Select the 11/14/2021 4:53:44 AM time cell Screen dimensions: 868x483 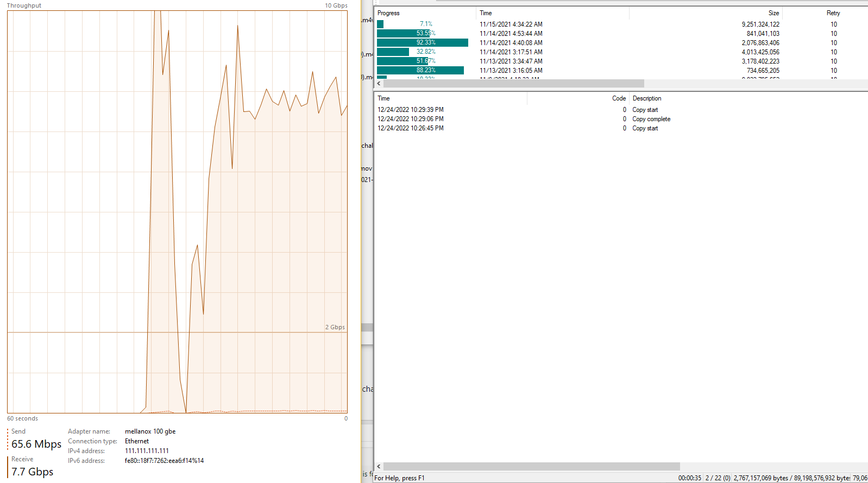(511, 34)
